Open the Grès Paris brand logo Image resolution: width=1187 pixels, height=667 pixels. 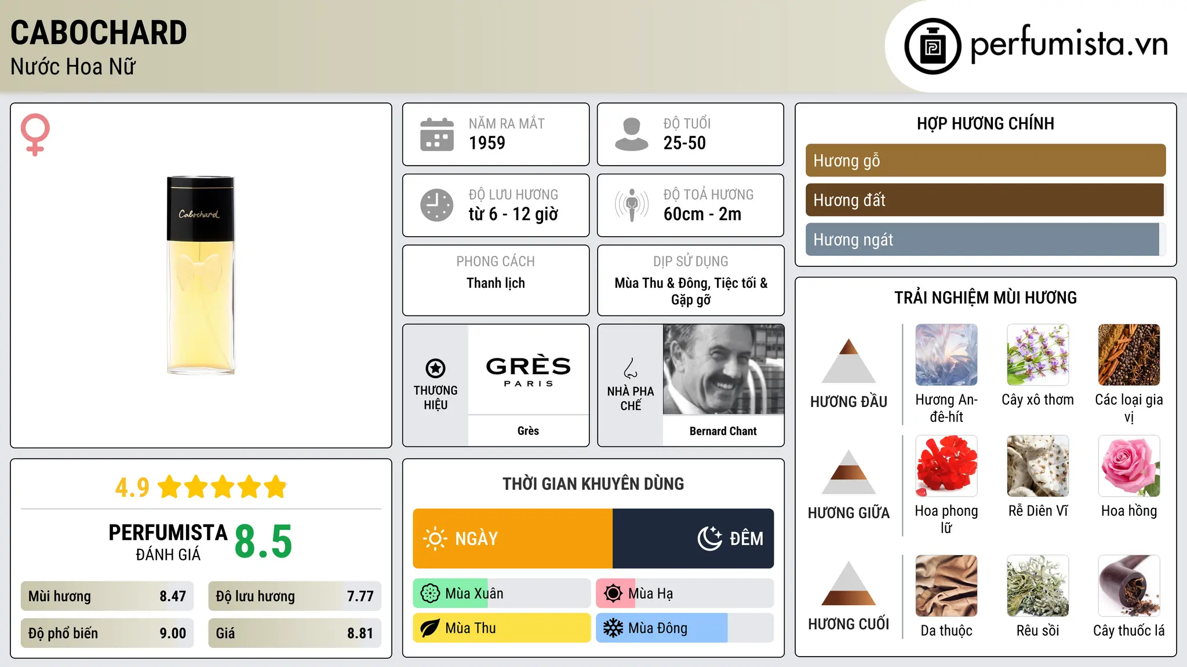point(528,371)
